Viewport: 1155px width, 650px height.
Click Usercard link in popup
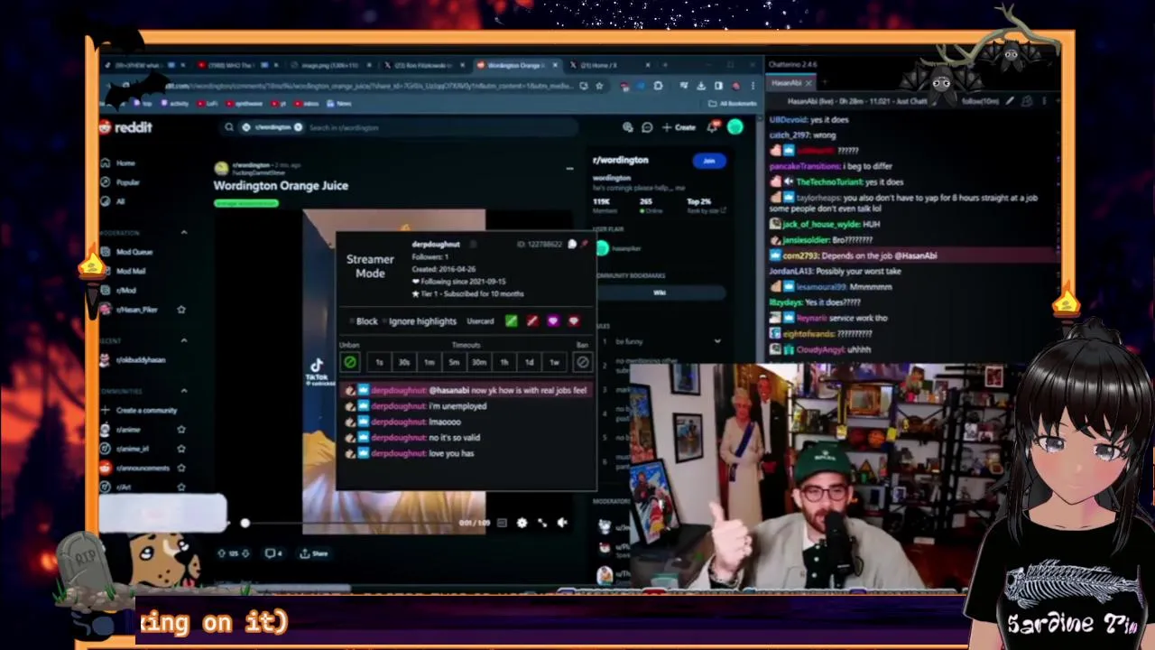tap(480, 321)
